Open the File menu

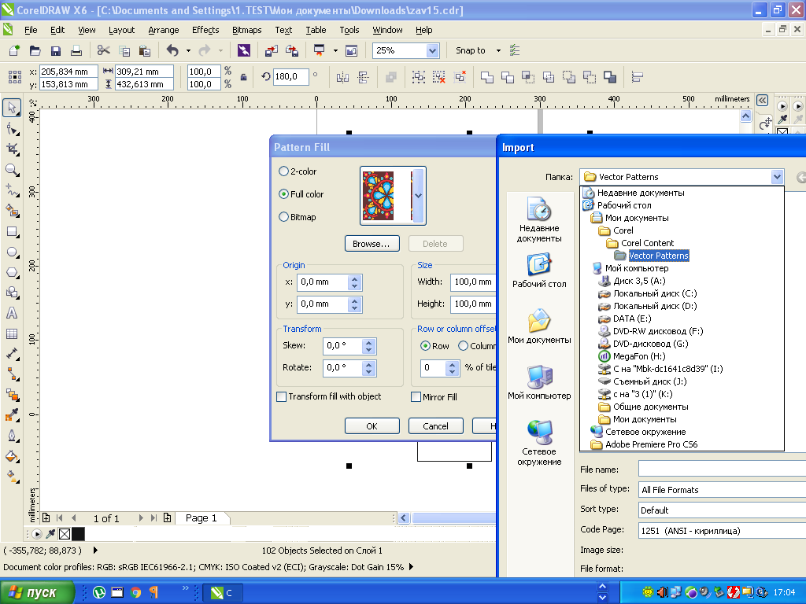(31, 30)
